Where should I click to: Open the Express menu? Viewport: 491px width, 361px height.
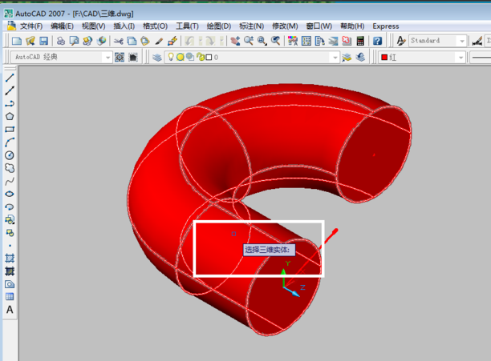pyautogui.click(x=385, y=26)
